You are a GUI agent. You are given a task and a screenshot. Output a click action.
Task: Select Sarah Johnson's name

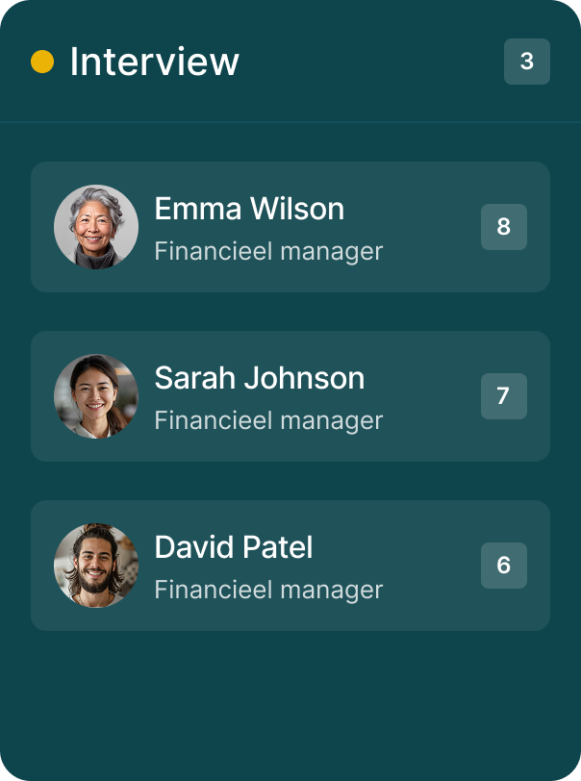(x=260, y=378)
